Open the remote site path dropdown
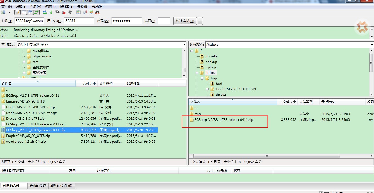The image size is (374, 193). [x=372, y=45]
